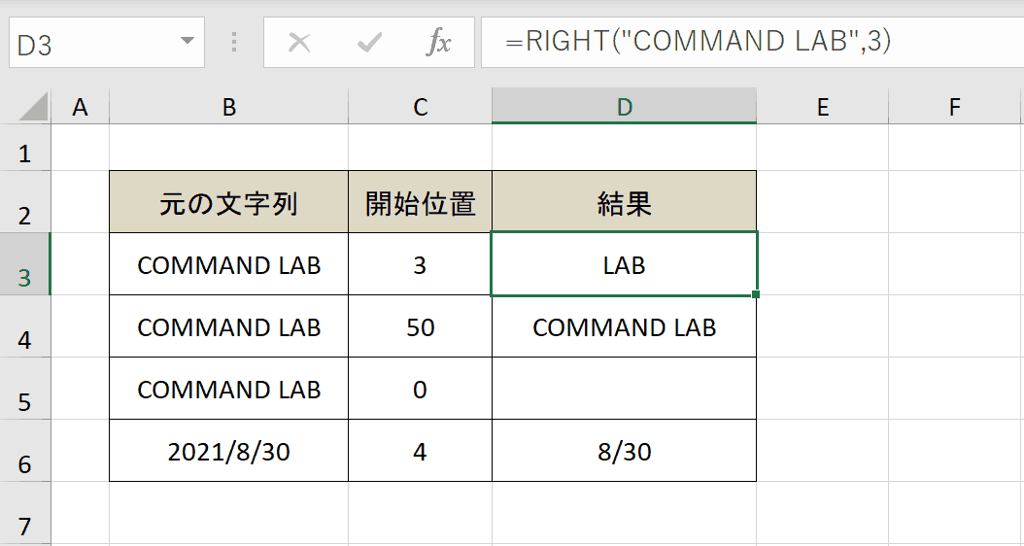Screen dimensions: 1024x546
Task: Click the select-all triangle corner
Action: [x=33, y=107]
